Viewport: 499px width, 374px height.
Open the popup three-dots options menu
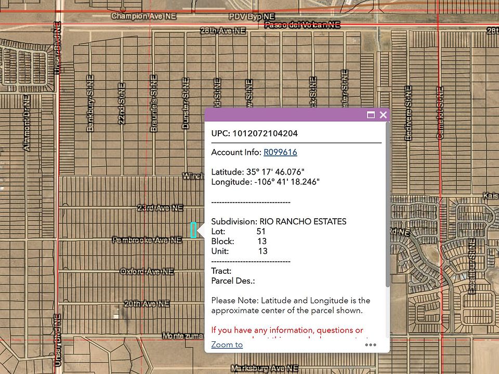pyautogui.click(x=371, y=345)
